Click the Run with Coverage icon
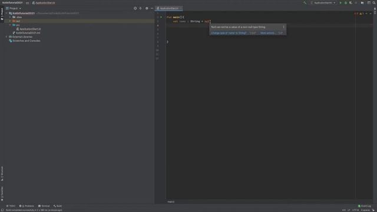Image resolution: width=377 pixels, height=212 pixels. [351, 3]
